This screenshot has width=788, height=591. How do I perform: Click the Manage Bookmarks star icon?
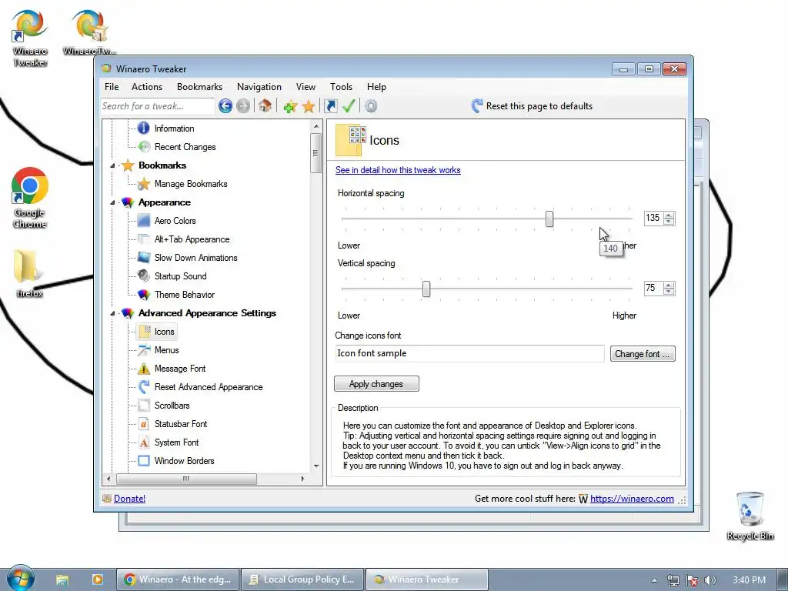point(144,184)
